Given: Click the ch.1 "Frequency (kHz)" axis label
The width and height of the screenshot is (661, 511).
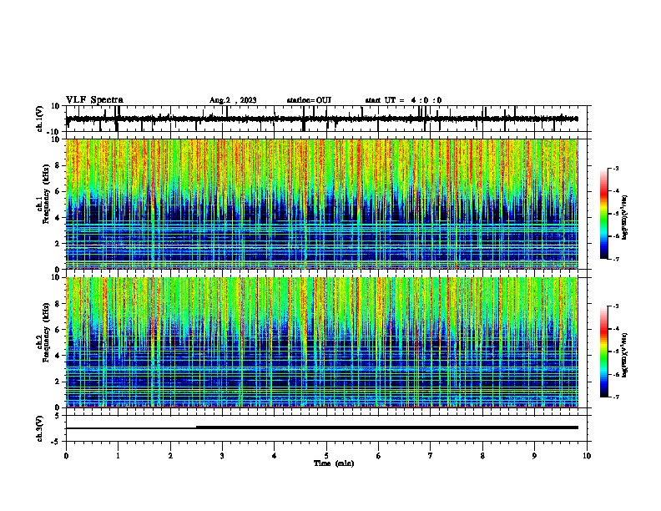Looking at the screenshot, I should pos(47,195).
